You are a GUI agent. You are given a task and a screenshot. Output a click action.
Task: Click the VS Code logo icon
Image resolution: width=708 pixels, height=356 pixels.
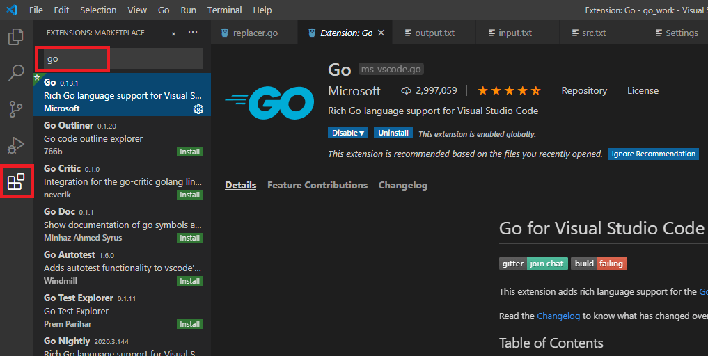pos(12,10)
